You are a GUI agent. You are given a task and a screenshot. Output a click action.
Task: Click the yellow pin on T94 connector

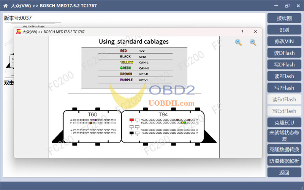(x=182, y=123)
